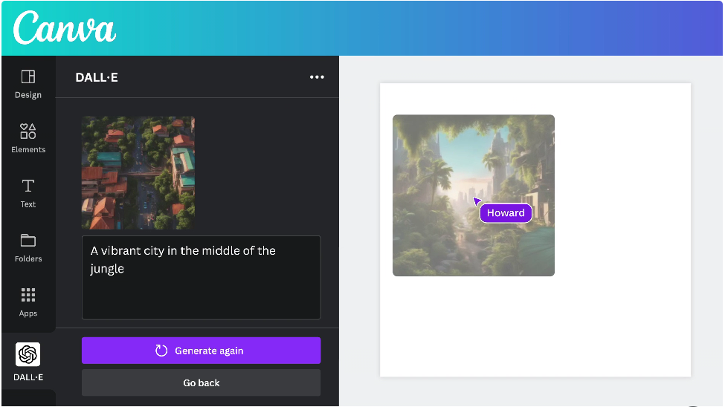Open DALL·E panel more options menu

pos(317,77)
